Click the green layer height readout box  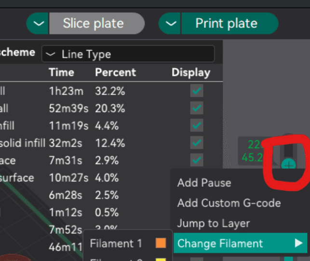[255, 151]
